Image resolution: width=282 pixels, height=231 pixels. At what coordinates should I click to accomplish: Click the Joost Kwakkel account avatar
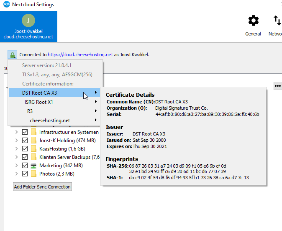click(x=28, y=20)
